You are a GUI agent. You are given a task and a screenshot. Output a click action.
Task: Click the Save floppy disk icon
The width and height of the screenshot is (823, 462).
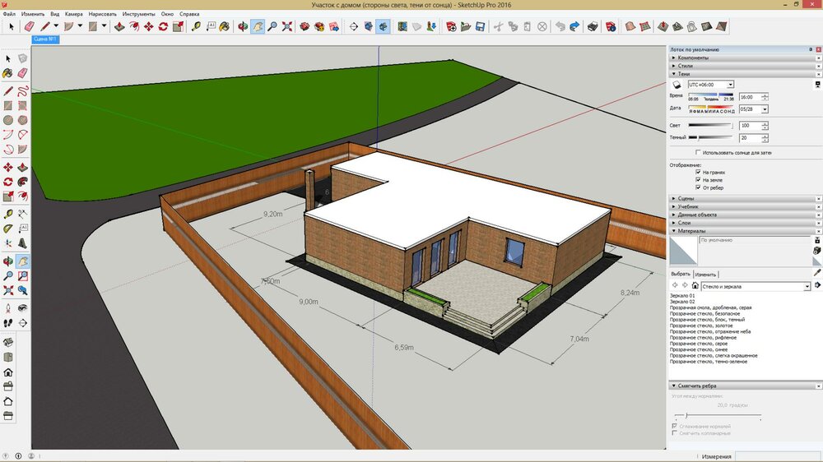click(x=478, y=26)
